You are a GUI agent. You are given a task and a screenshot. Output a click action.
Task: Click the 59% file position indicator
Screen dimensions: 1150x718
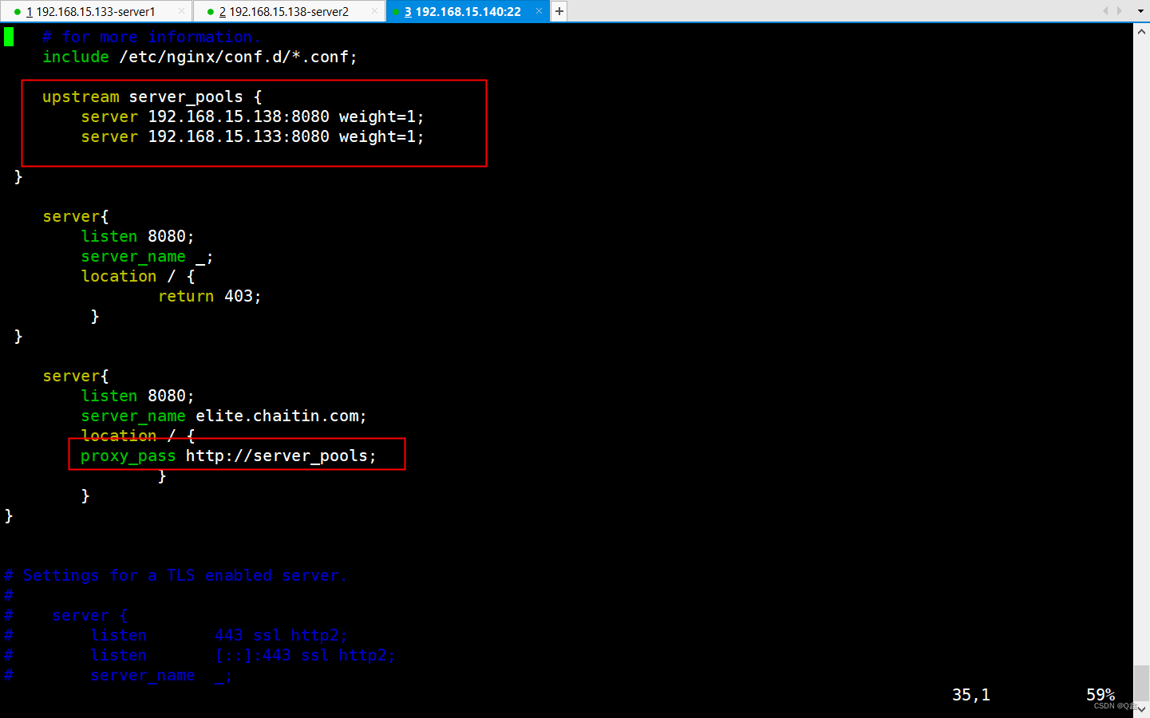click(1101, 695)
